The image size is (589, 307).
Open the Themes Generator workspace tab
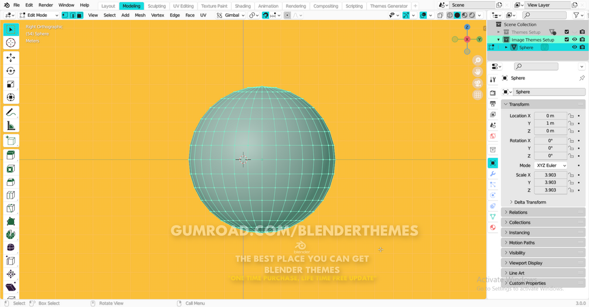(389, 6)
